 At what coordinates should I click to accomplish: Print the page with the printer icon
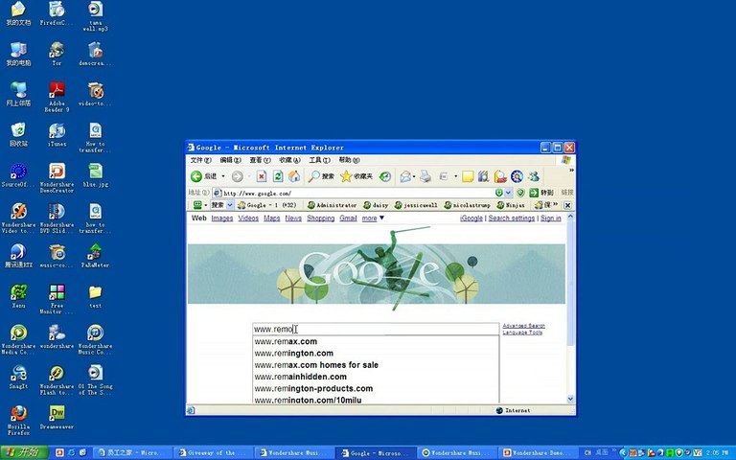coord(425,176)
